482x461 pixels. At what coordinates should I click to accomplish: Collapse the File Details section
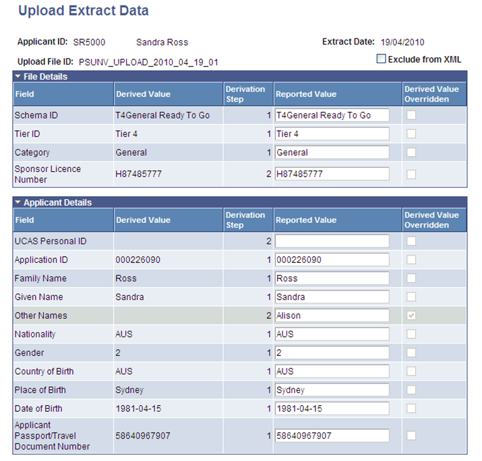18,77
